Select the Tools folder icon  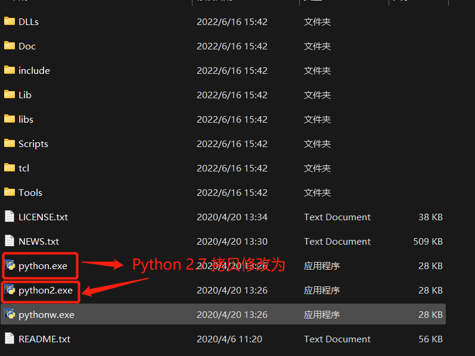tap(10, 192)
